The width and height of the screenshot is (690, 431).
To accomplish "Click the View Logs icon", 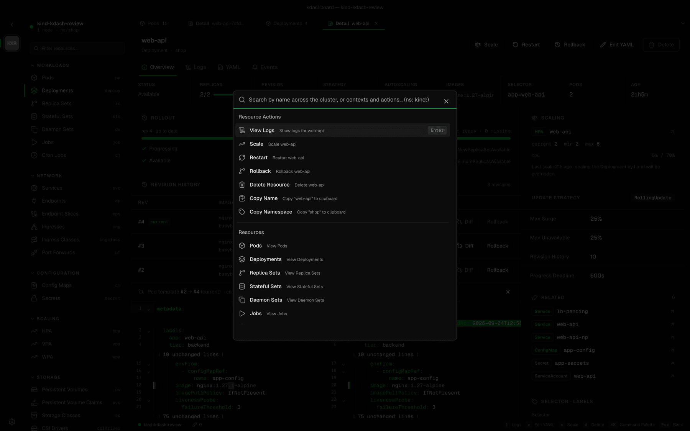I will pyautogui.click(x=242, y=130).
